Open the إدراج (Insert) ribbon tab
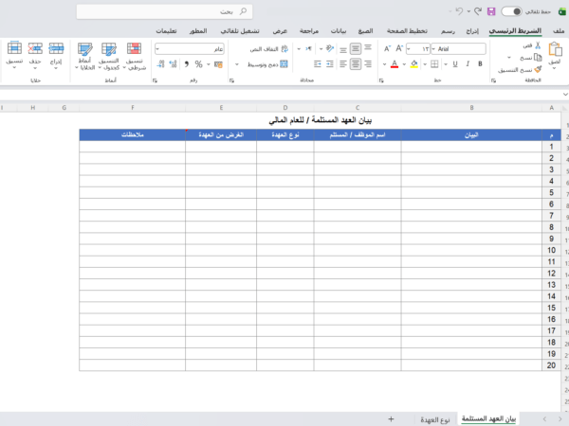Viewport: 569px width, 426px height. pyautogui.click(x=471, y=31)
